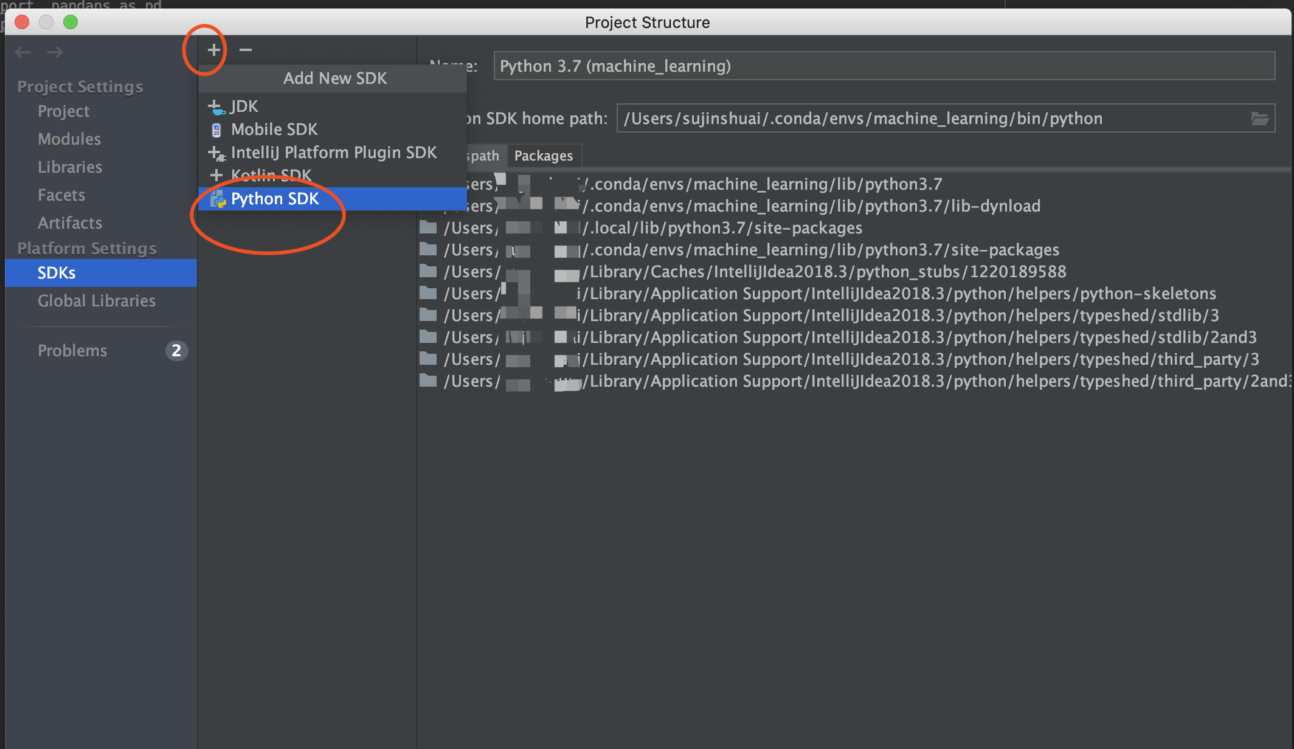Select Python SDK from the list

[x=275, y=198]
